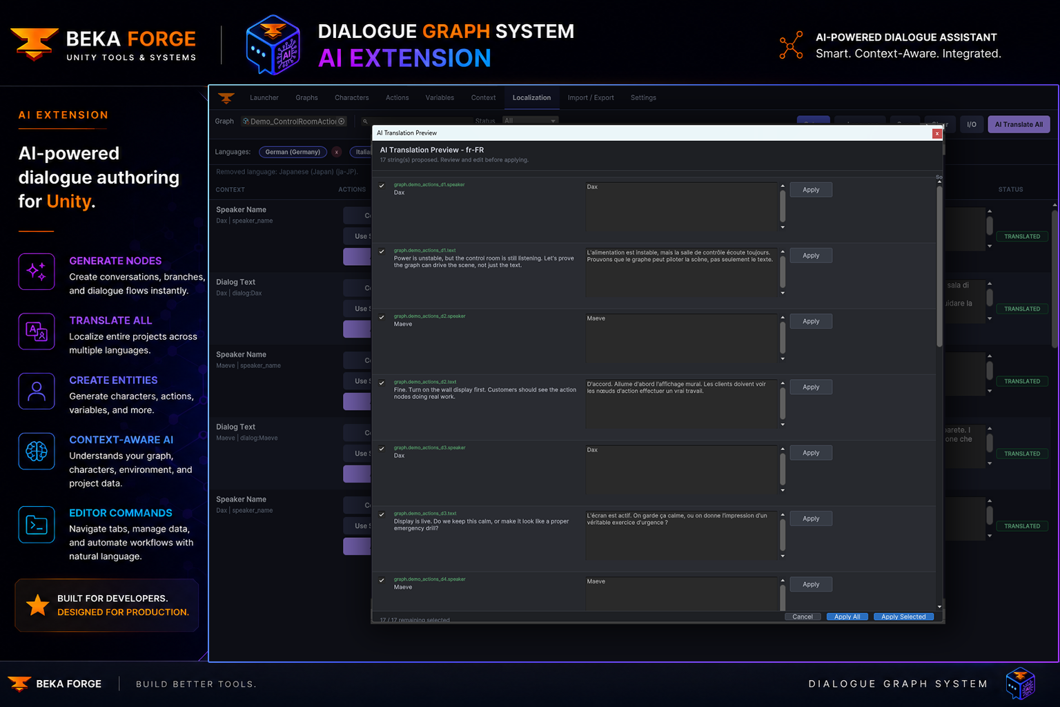
Task: Switch to the Launcher tab
Action: click(x=264, y=98)
